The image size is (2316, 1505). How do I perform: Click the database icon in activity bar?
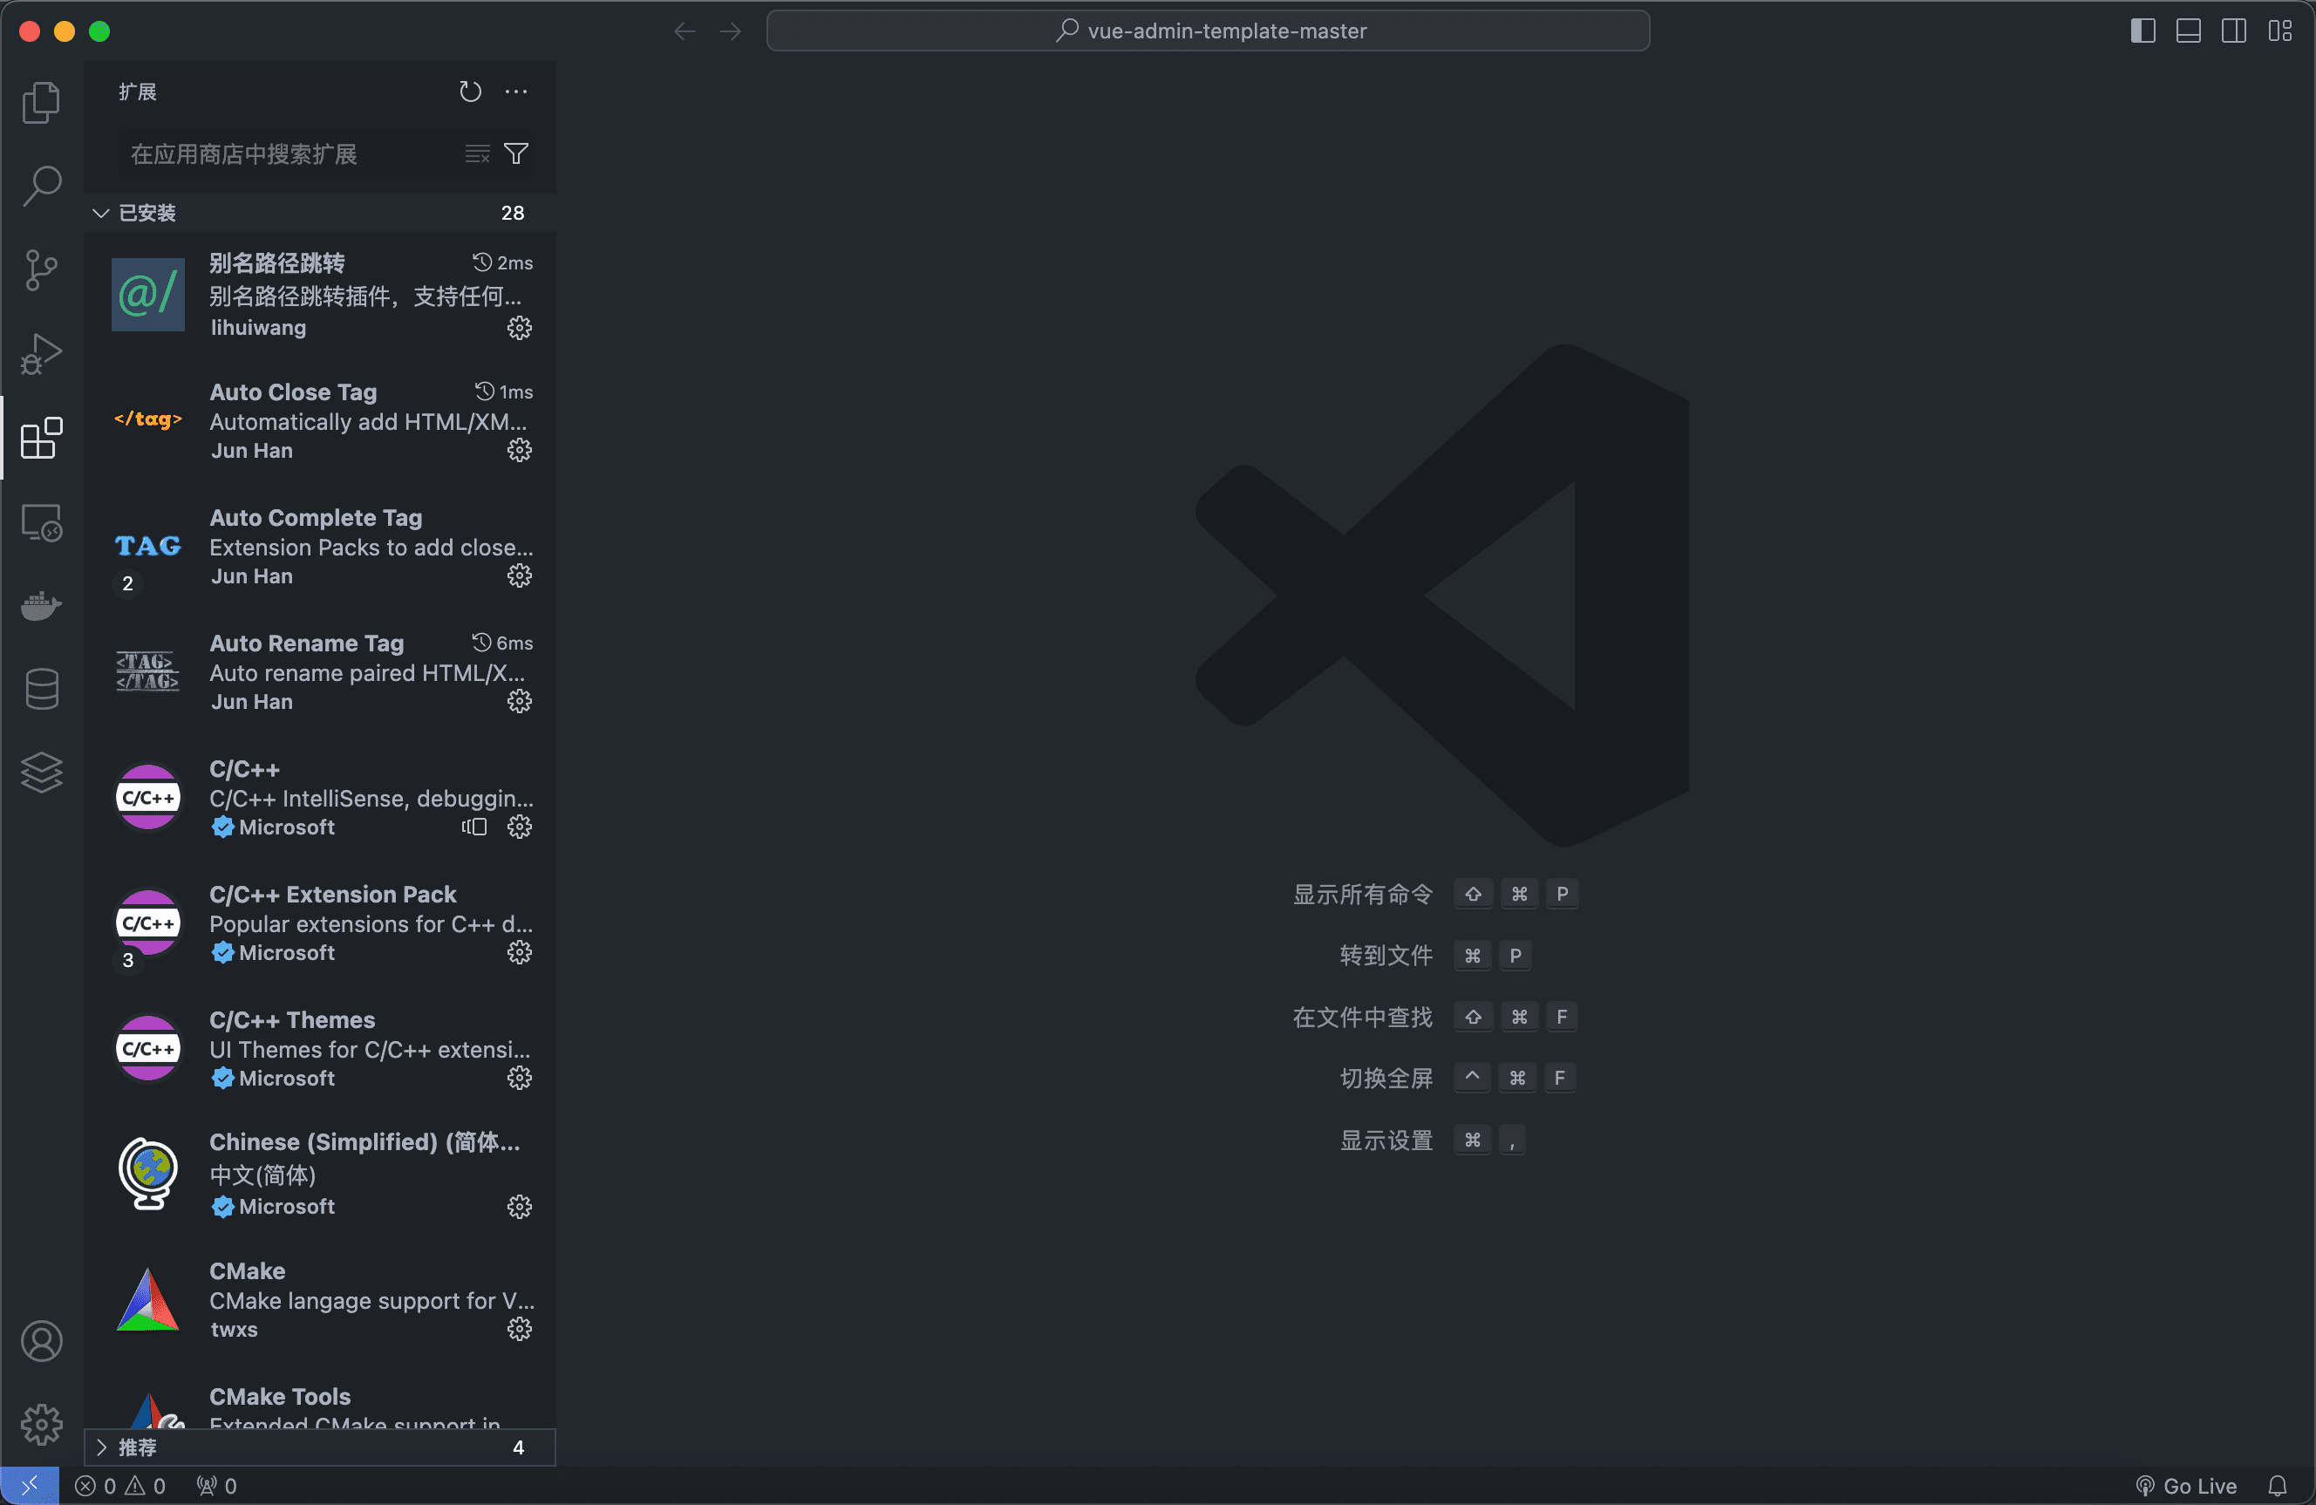41,689
